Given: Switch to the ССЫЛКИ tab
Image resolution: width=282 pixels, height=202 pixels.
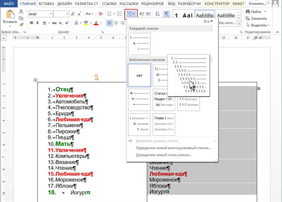Looking at the screenshot, I should tap(109, 4).
